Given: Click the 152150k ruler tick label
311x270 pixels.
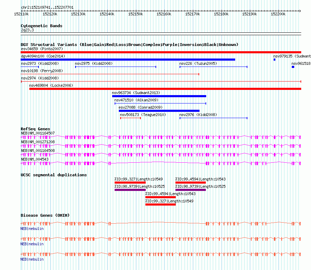Looking at the screenshot, I should 136,14.
